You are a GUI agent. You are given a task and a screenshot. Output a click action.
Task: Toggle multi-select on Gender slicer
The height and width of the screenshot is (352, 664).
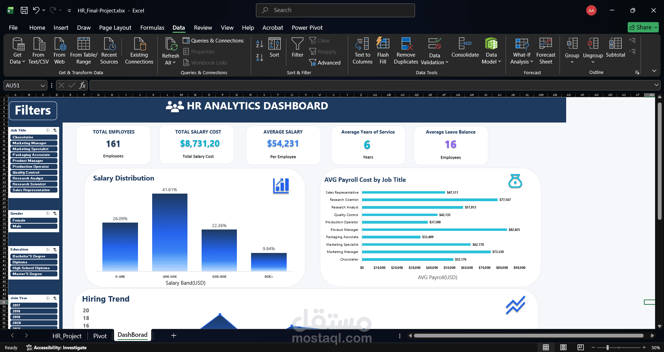point(48,214)
